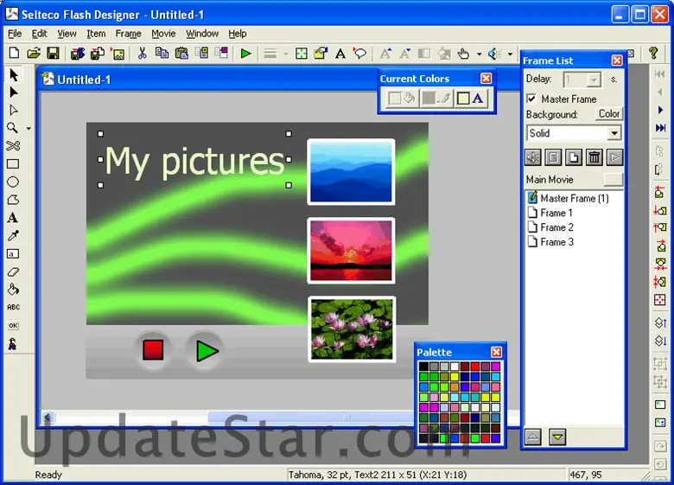Click the New document toolbar icon
This screenshot has width=674, height=485.
[14, 54]
